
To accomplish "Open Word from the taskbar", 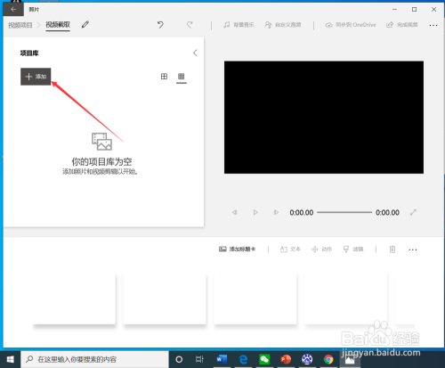I will click(222, 360).
